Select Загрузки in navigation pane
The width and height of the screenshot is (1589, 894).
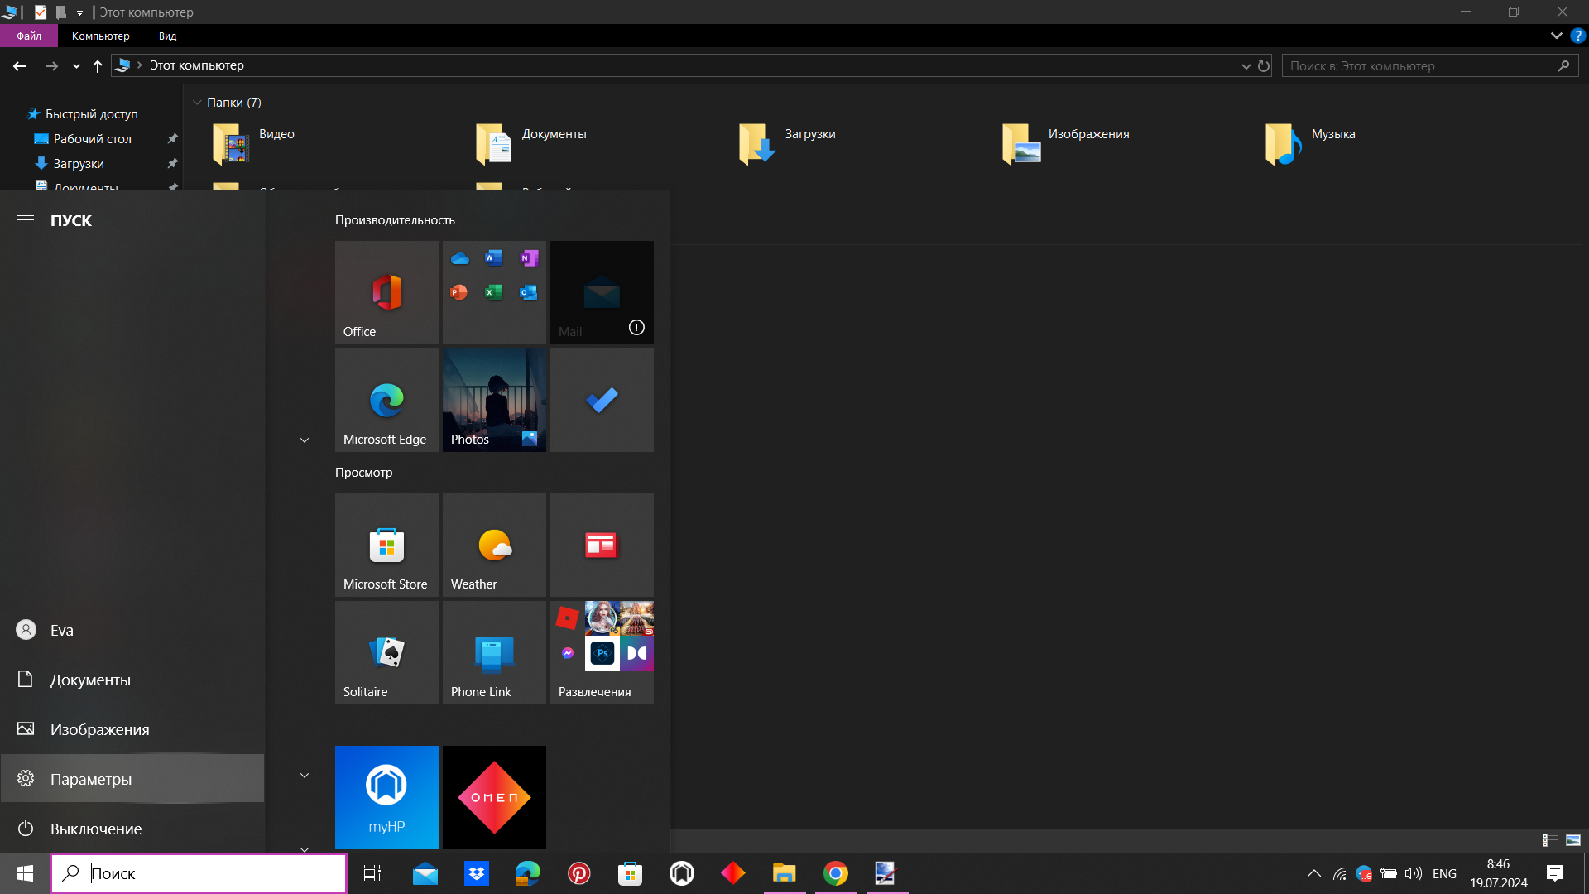click(x=79, y=164)
